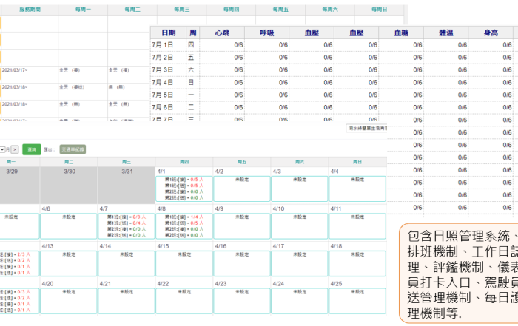
Task: Go to next month with the > arrow
Action: pyautogui.click(x=15, y=149)
